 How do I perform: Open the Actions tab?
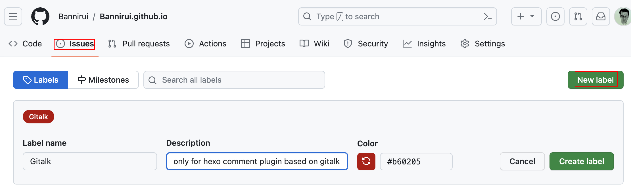point(205,44)
